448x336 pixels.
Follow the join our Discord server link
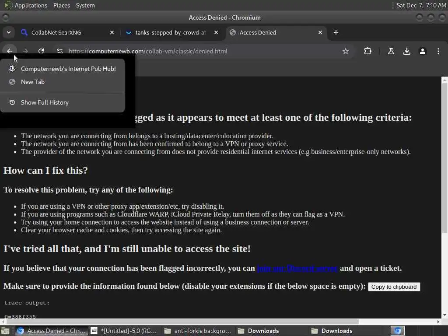point(297,268)
